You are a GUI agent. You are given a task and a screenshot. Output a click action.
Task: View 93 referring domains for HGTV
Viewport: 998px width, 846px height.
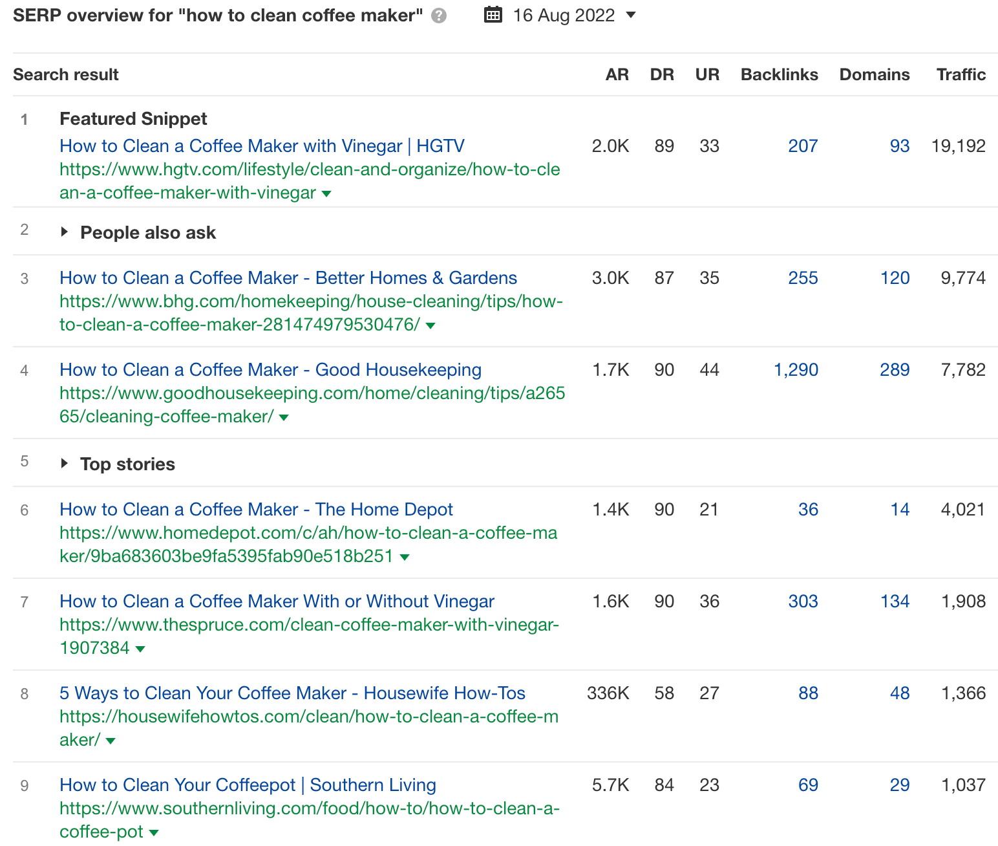pyautogui.click(x=899, y=146)
